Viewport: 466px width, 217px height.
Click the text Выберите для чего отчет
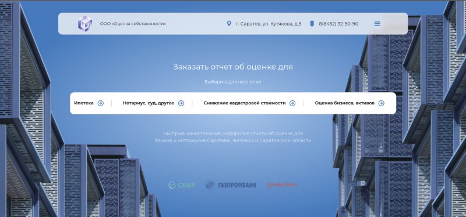pos(233,82)
